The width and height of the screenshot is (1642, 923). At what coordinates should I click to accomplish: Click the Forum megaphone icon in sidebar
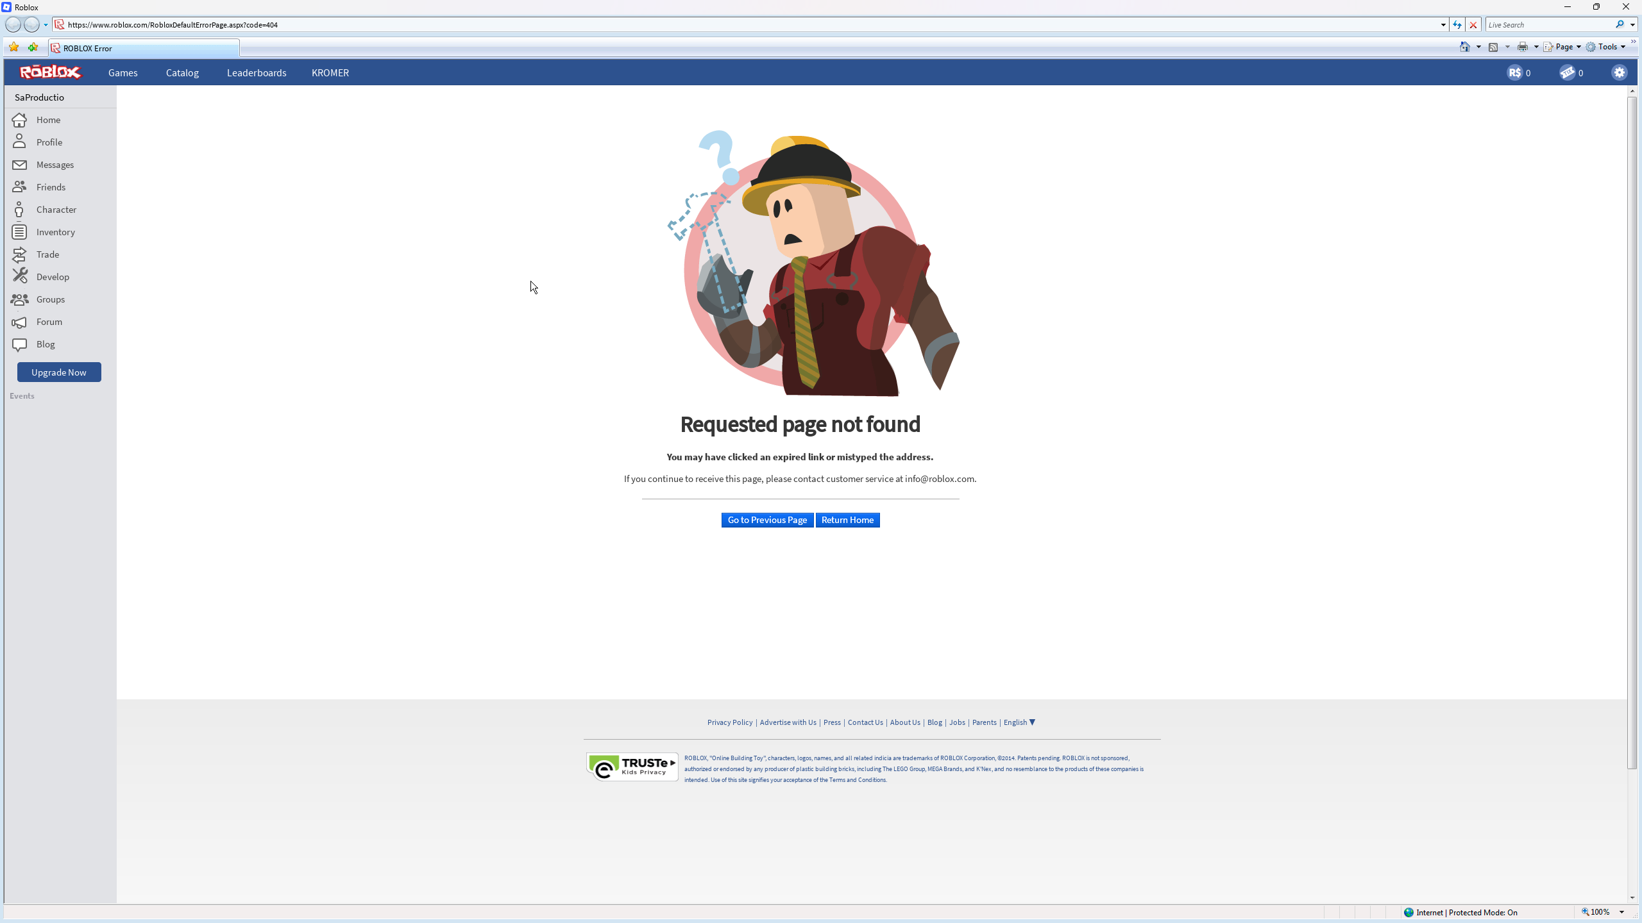(x=19, y=322)
